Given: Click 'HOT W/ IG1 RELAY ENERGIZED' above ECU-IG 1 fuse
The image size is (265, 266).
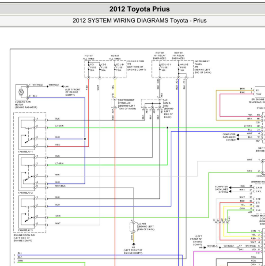Looking at the screenshot, I should coord(159,56).
